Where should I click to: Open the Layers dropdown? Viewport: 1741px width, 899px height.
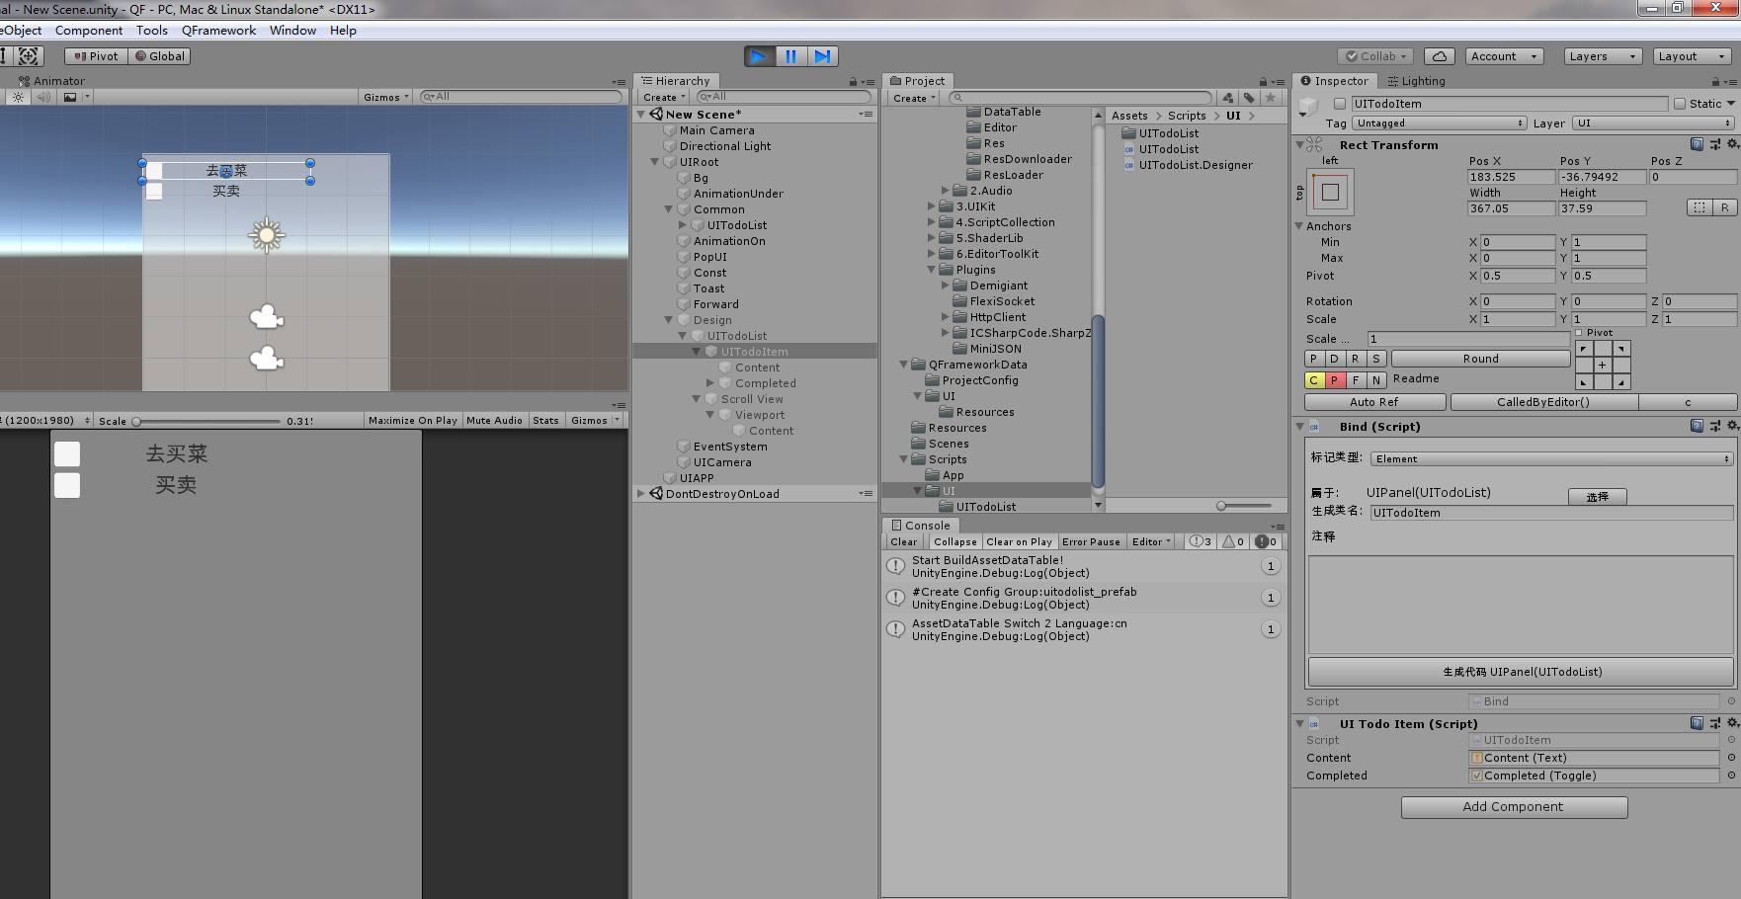point(1601,55)
